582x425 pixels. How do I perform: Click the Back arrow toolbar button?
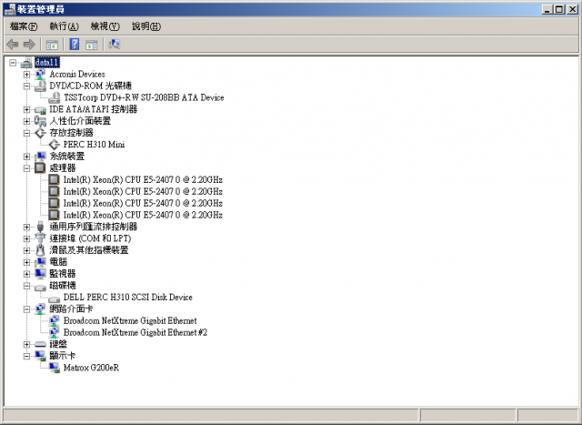(13, 45)
